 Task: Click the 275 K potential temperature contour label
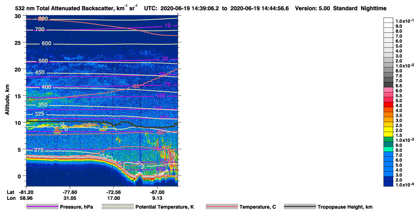(38, 150)
